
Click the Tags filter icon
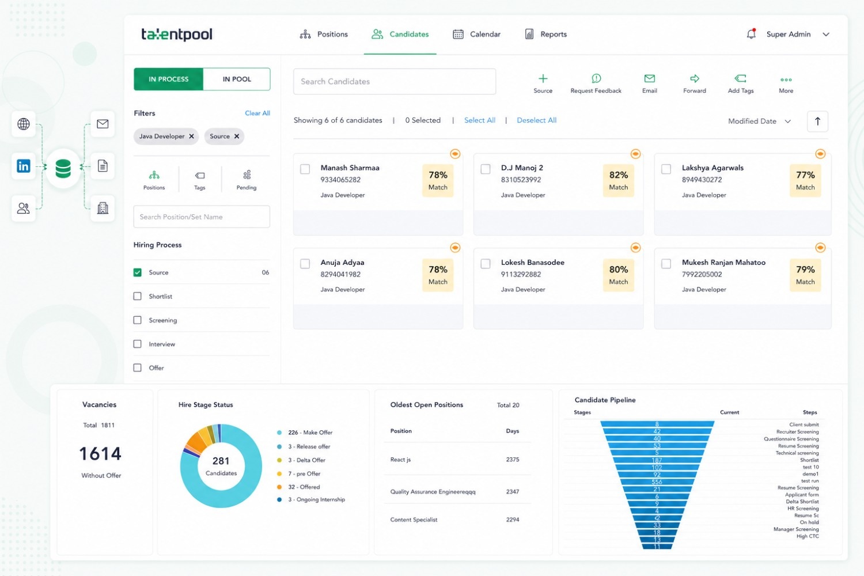tap(200, 175)
